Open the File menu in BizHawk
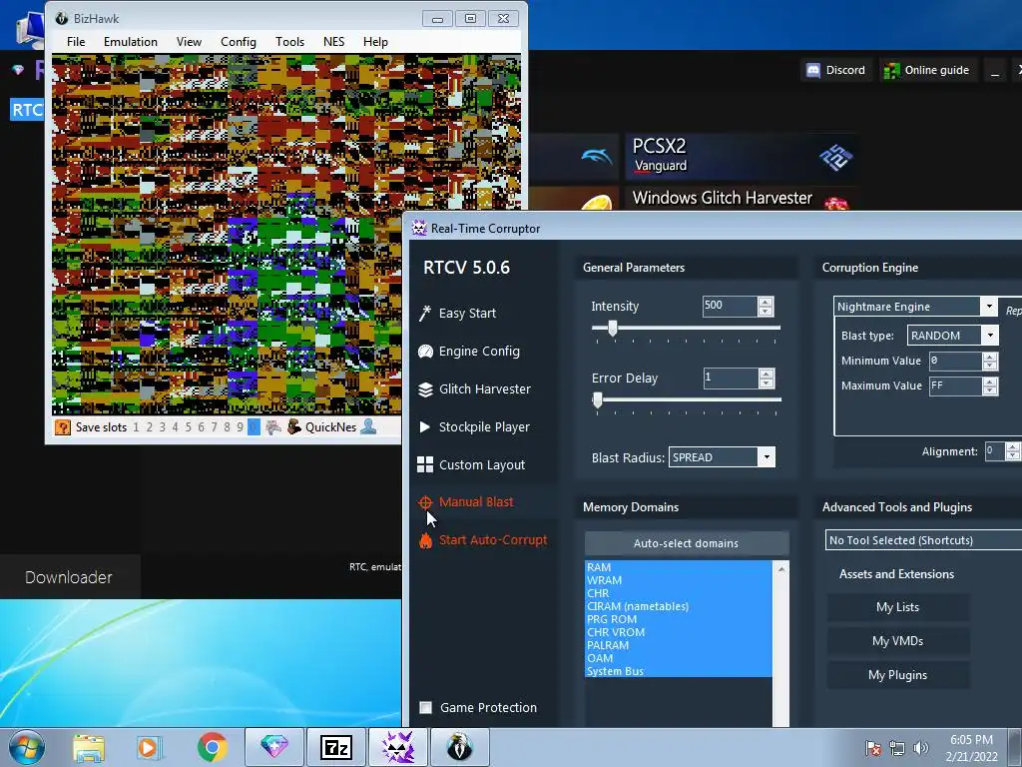The height and width of the screenshot is (767, 1022). coord(76,42)
